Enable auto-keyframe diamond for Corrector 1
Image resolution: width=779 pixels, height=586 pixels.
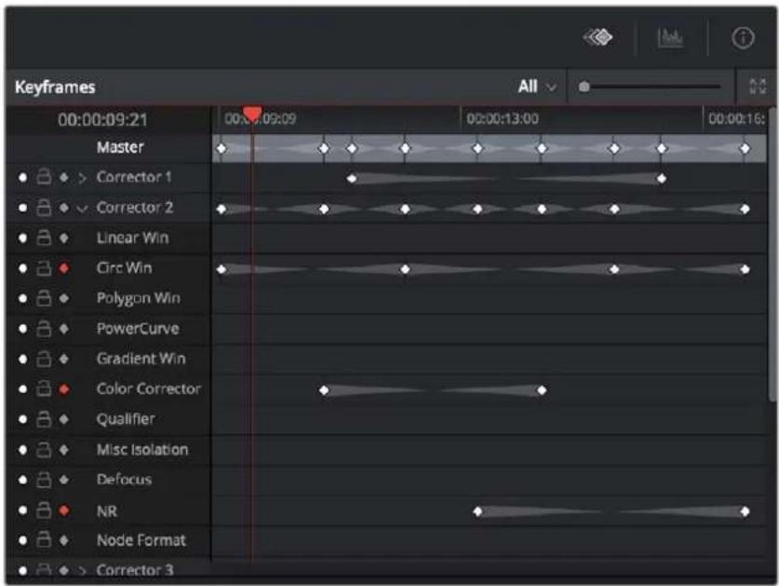pyautogui.click(x=64, y=177)
